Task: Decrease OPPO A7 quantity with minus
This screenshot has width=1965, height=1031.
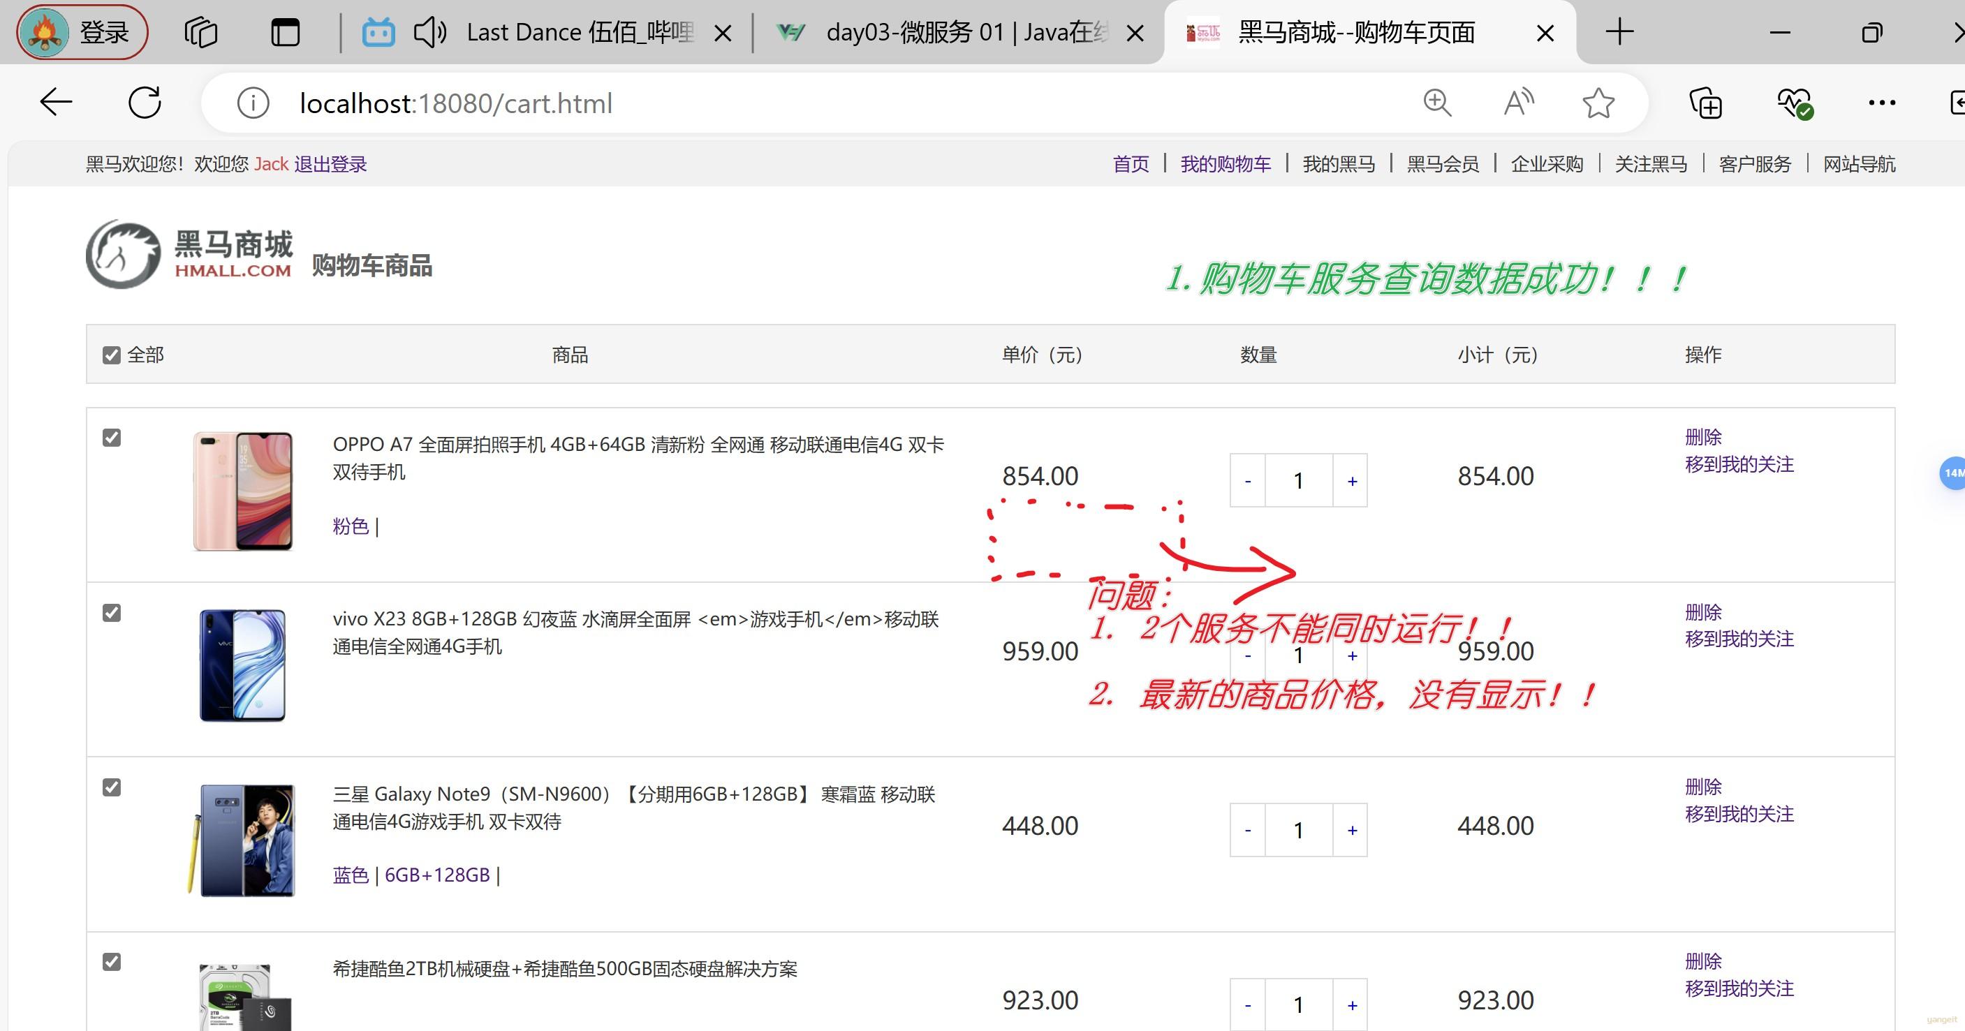Action: (x=1247, y=480)
